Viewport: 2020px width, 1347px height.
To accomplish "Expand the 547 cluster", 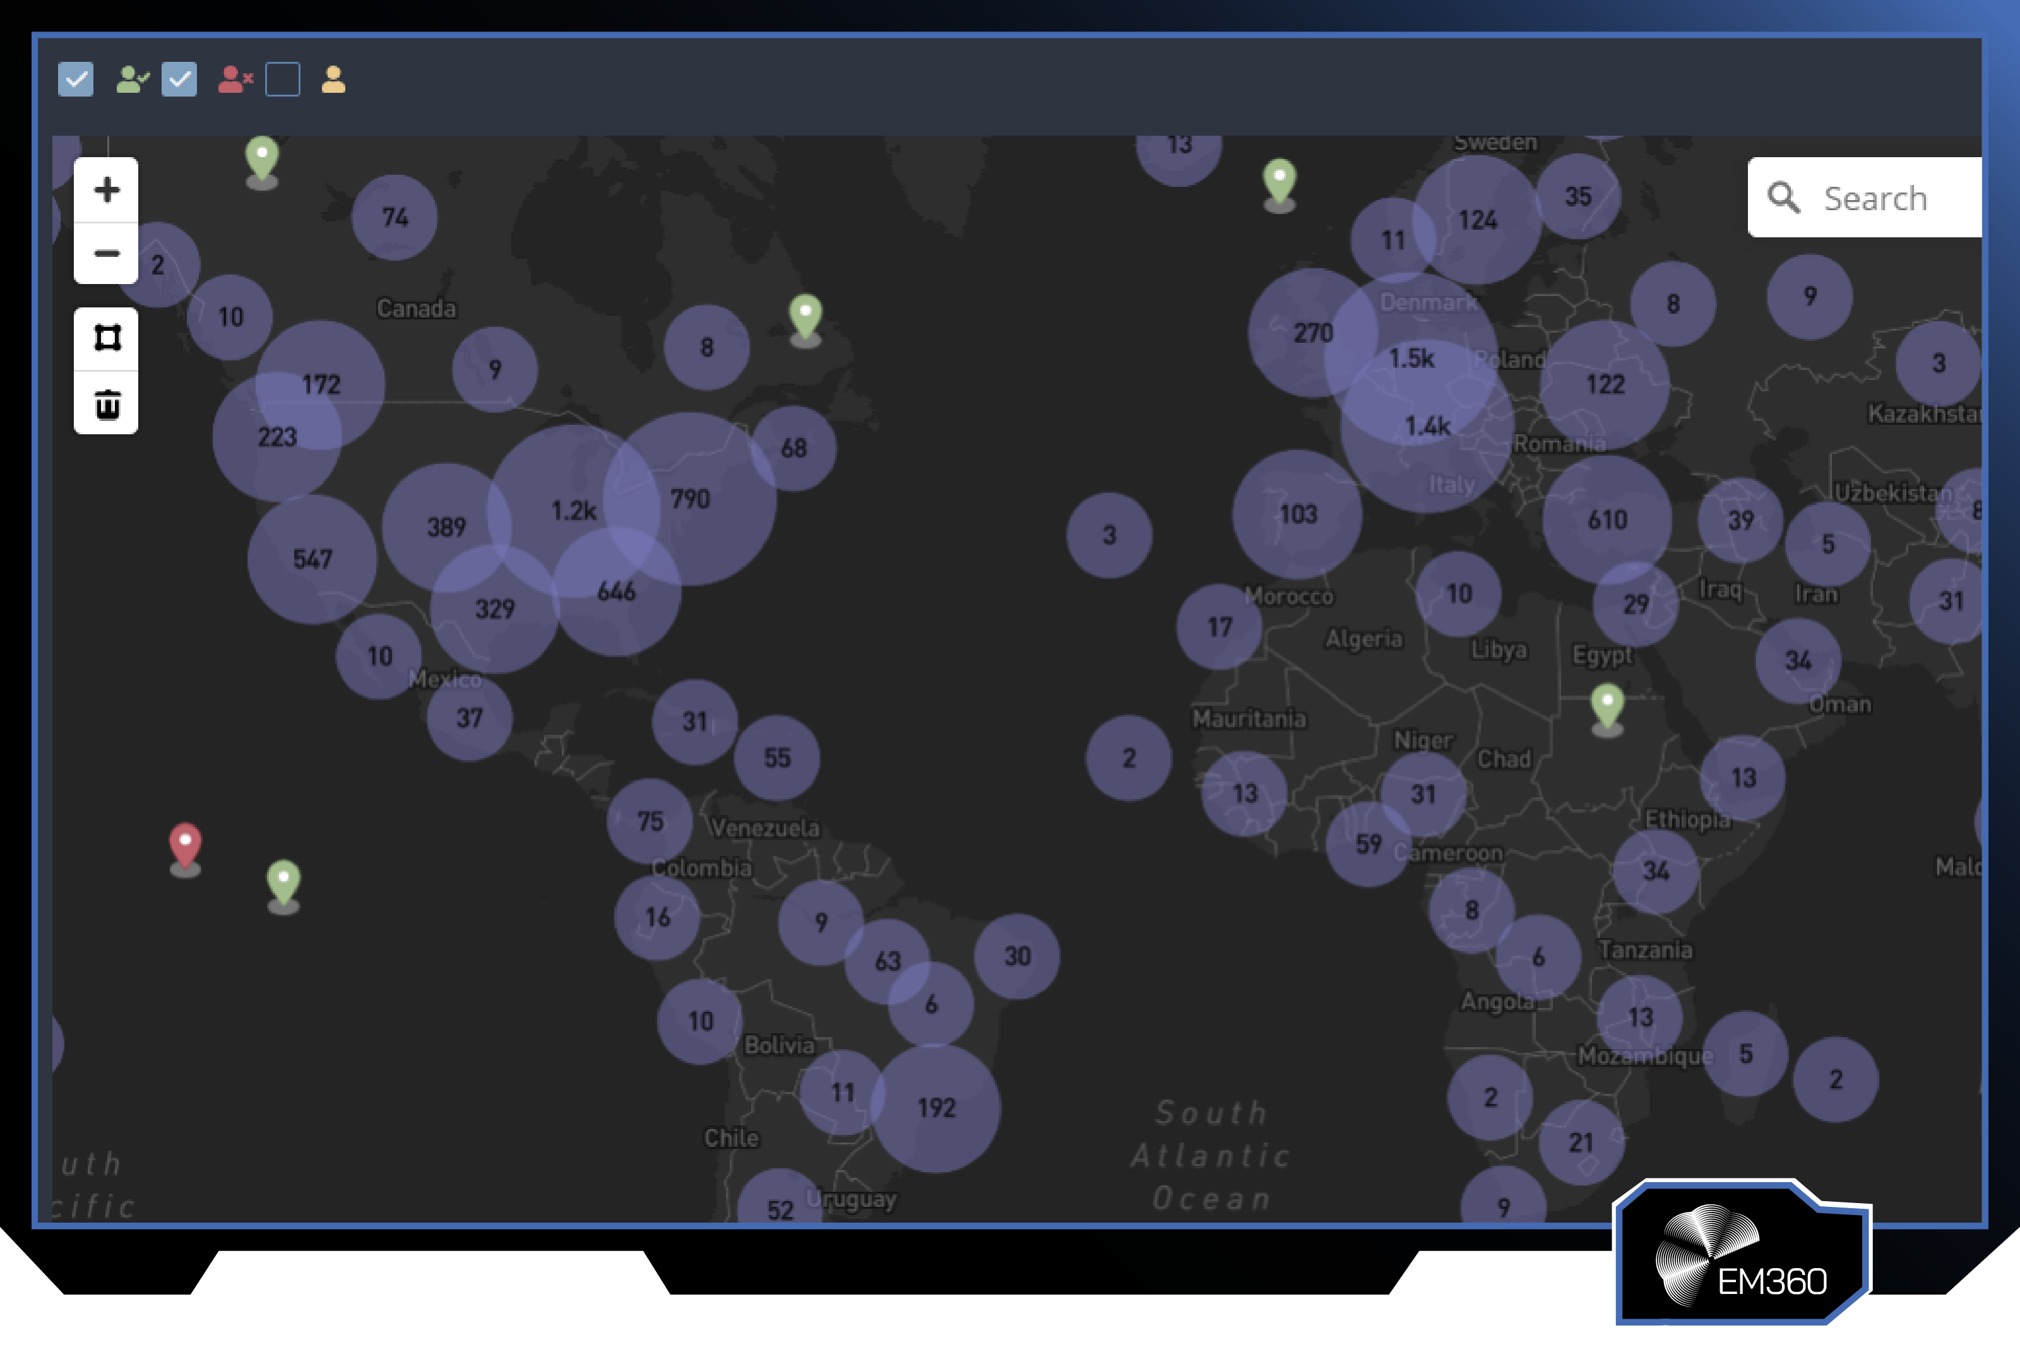I will (312, 559).
